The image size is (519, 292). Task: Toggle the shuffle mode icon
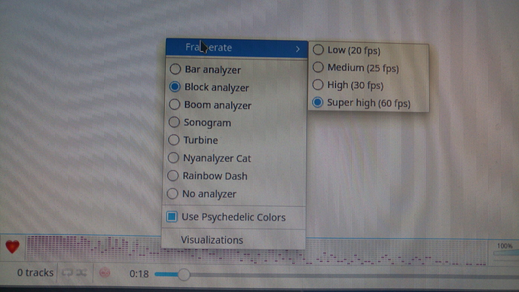[81, 273]
